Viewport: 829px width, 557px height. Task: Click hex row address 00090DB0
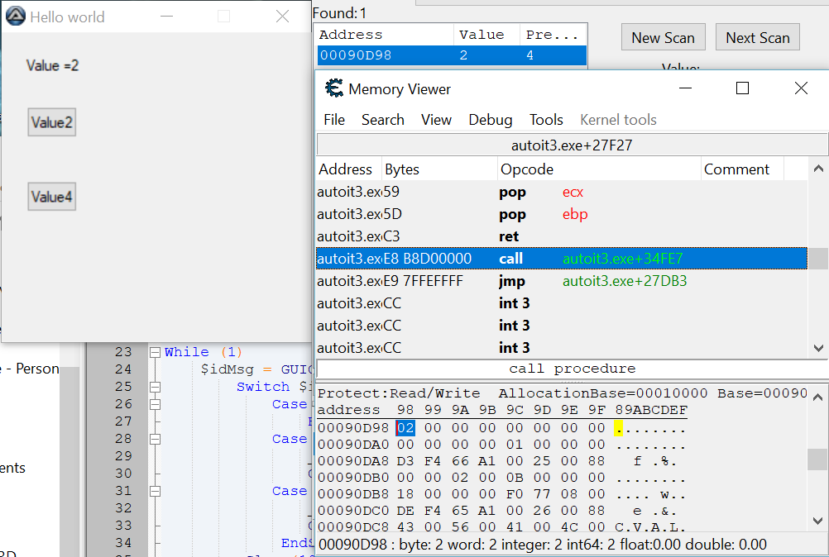pyautogui.click(x=353, y=478)
